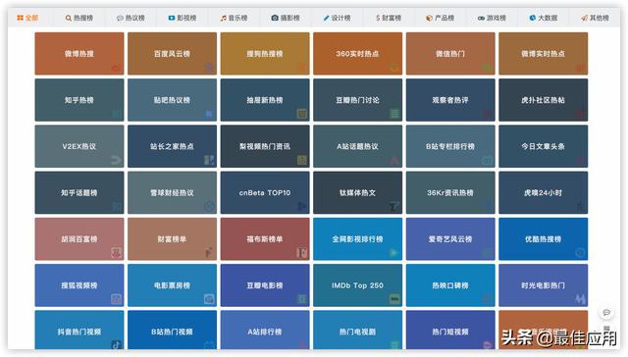
Task: Open the 虎嗅24小时 card
Action: tap(543, 192)
